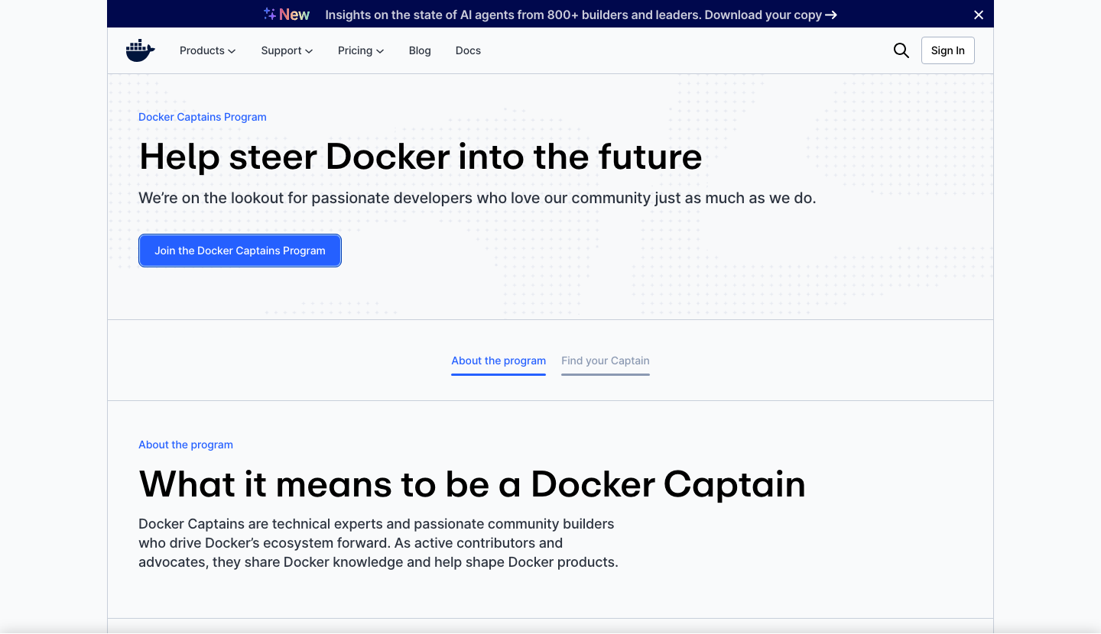Open the search magnifier icon

coord(901,50)
